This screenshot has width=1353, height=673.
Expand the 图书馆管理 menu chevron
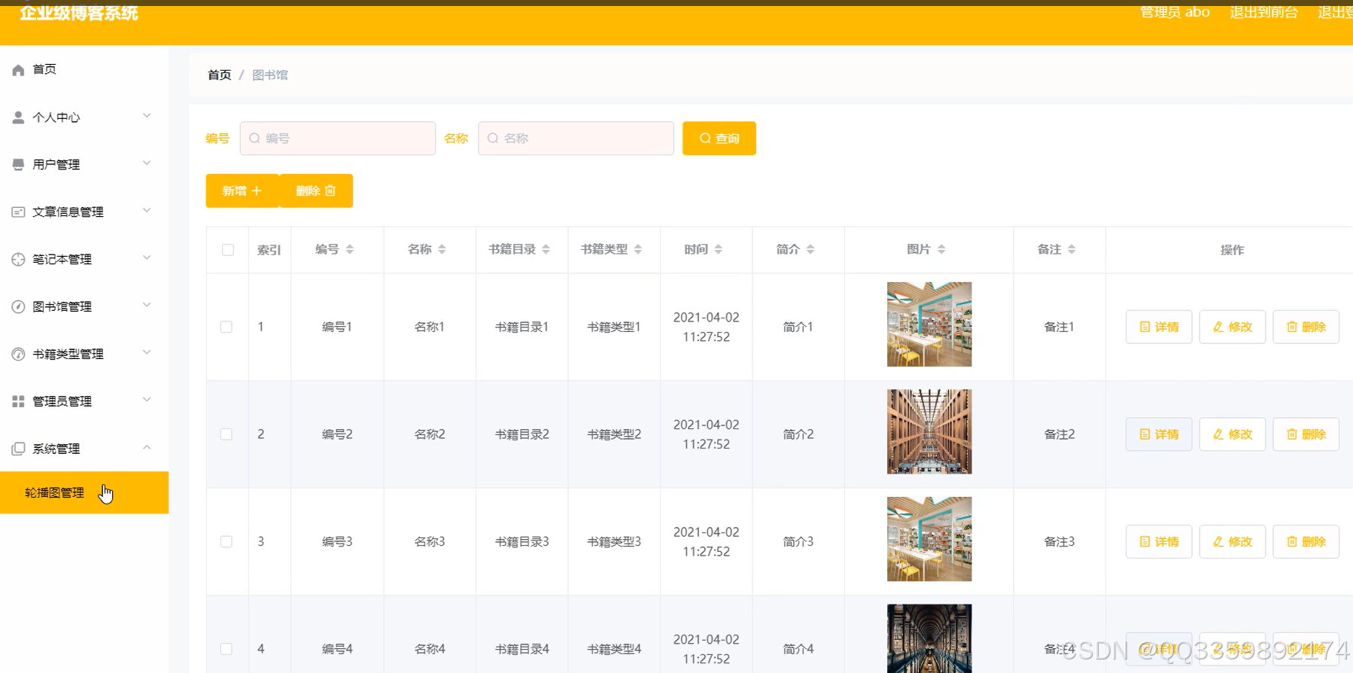point(147,305)
